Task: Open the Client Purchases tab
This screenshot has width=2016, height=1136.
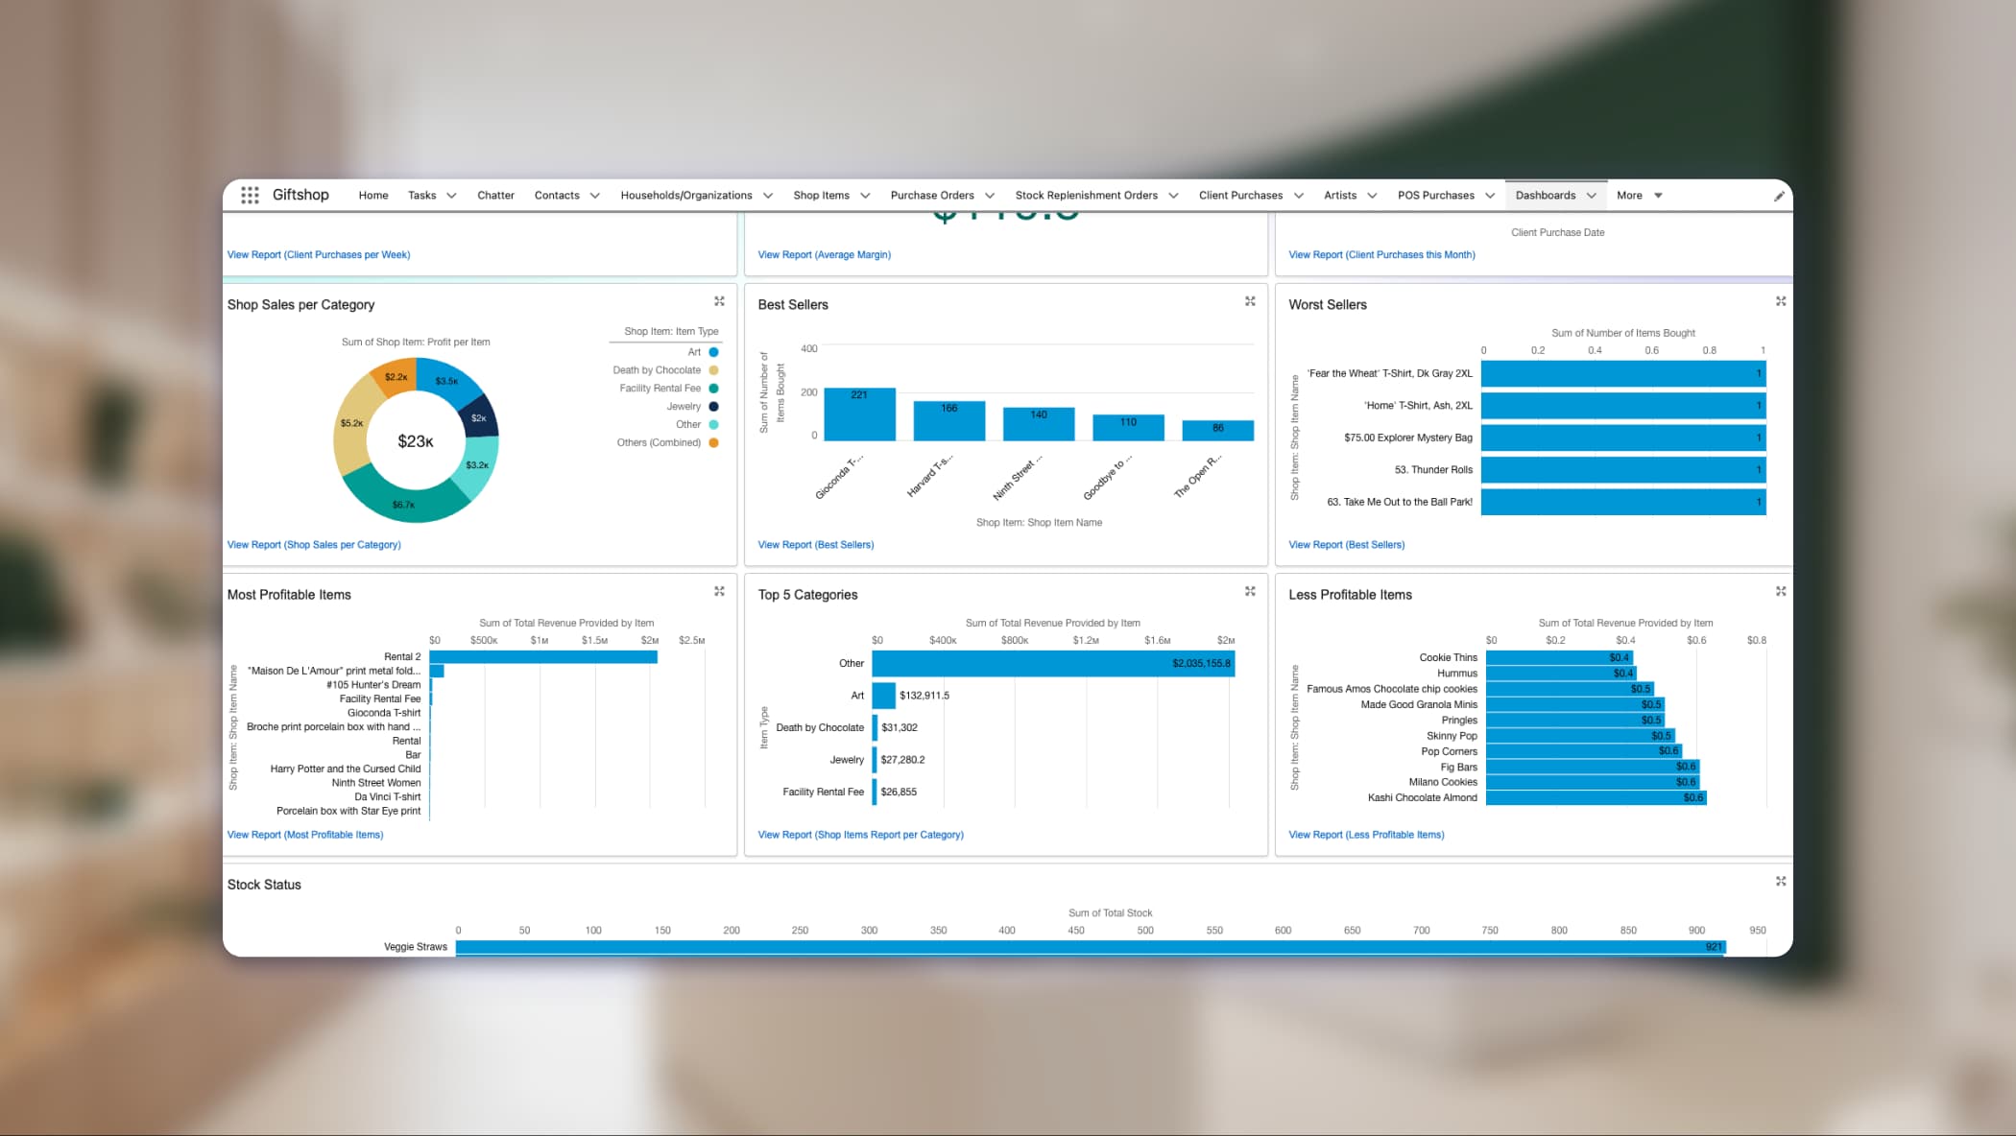Action: [x=1241, y=195]
